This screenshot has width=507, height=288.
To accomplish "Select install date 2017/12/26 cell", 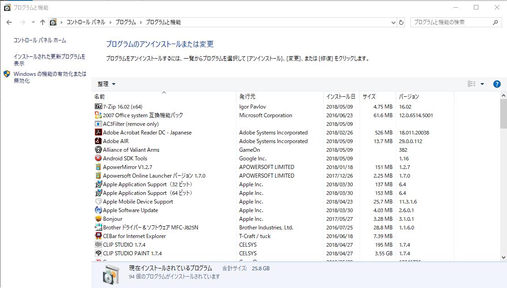I will pyautogui.click(x=340, y=176).
